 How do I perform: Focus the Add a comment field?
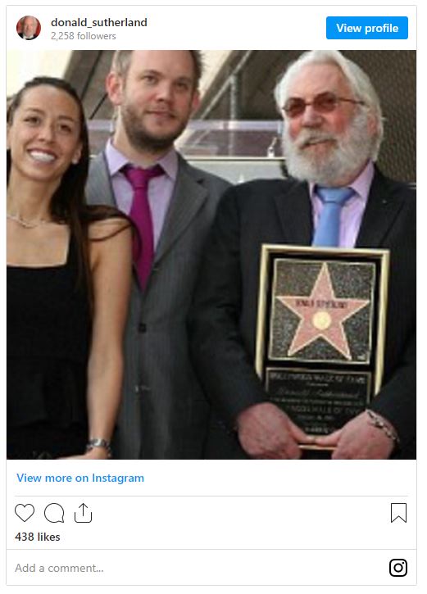(x=197, y=568)
